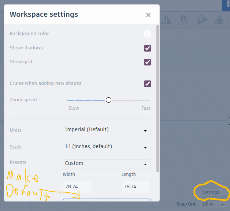
Task: Click the Slow label under Zoom speed
Action: pyautogui.click(x=74, y=108)
